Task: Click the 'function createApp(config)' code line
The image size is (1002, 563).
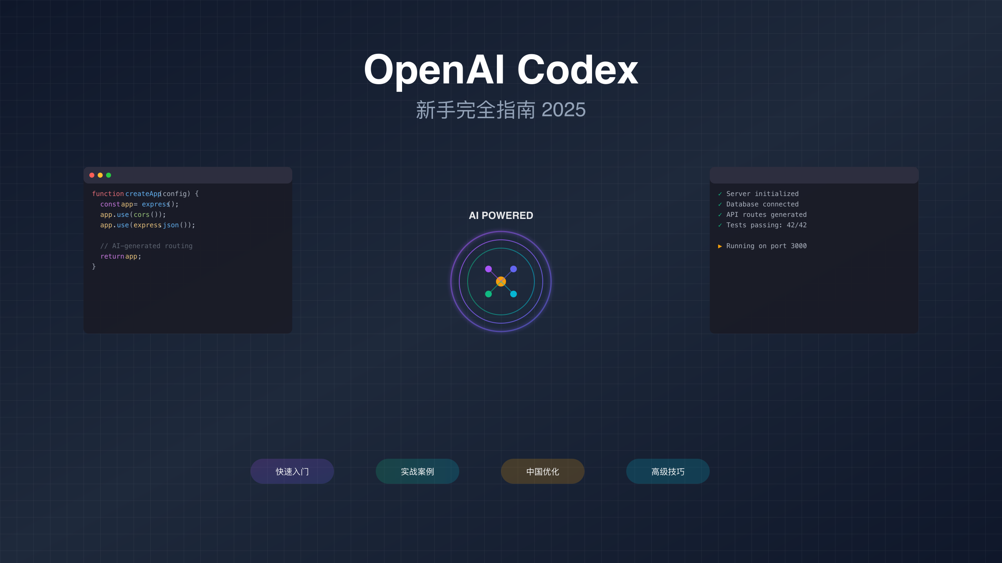Action: point(145,194)
